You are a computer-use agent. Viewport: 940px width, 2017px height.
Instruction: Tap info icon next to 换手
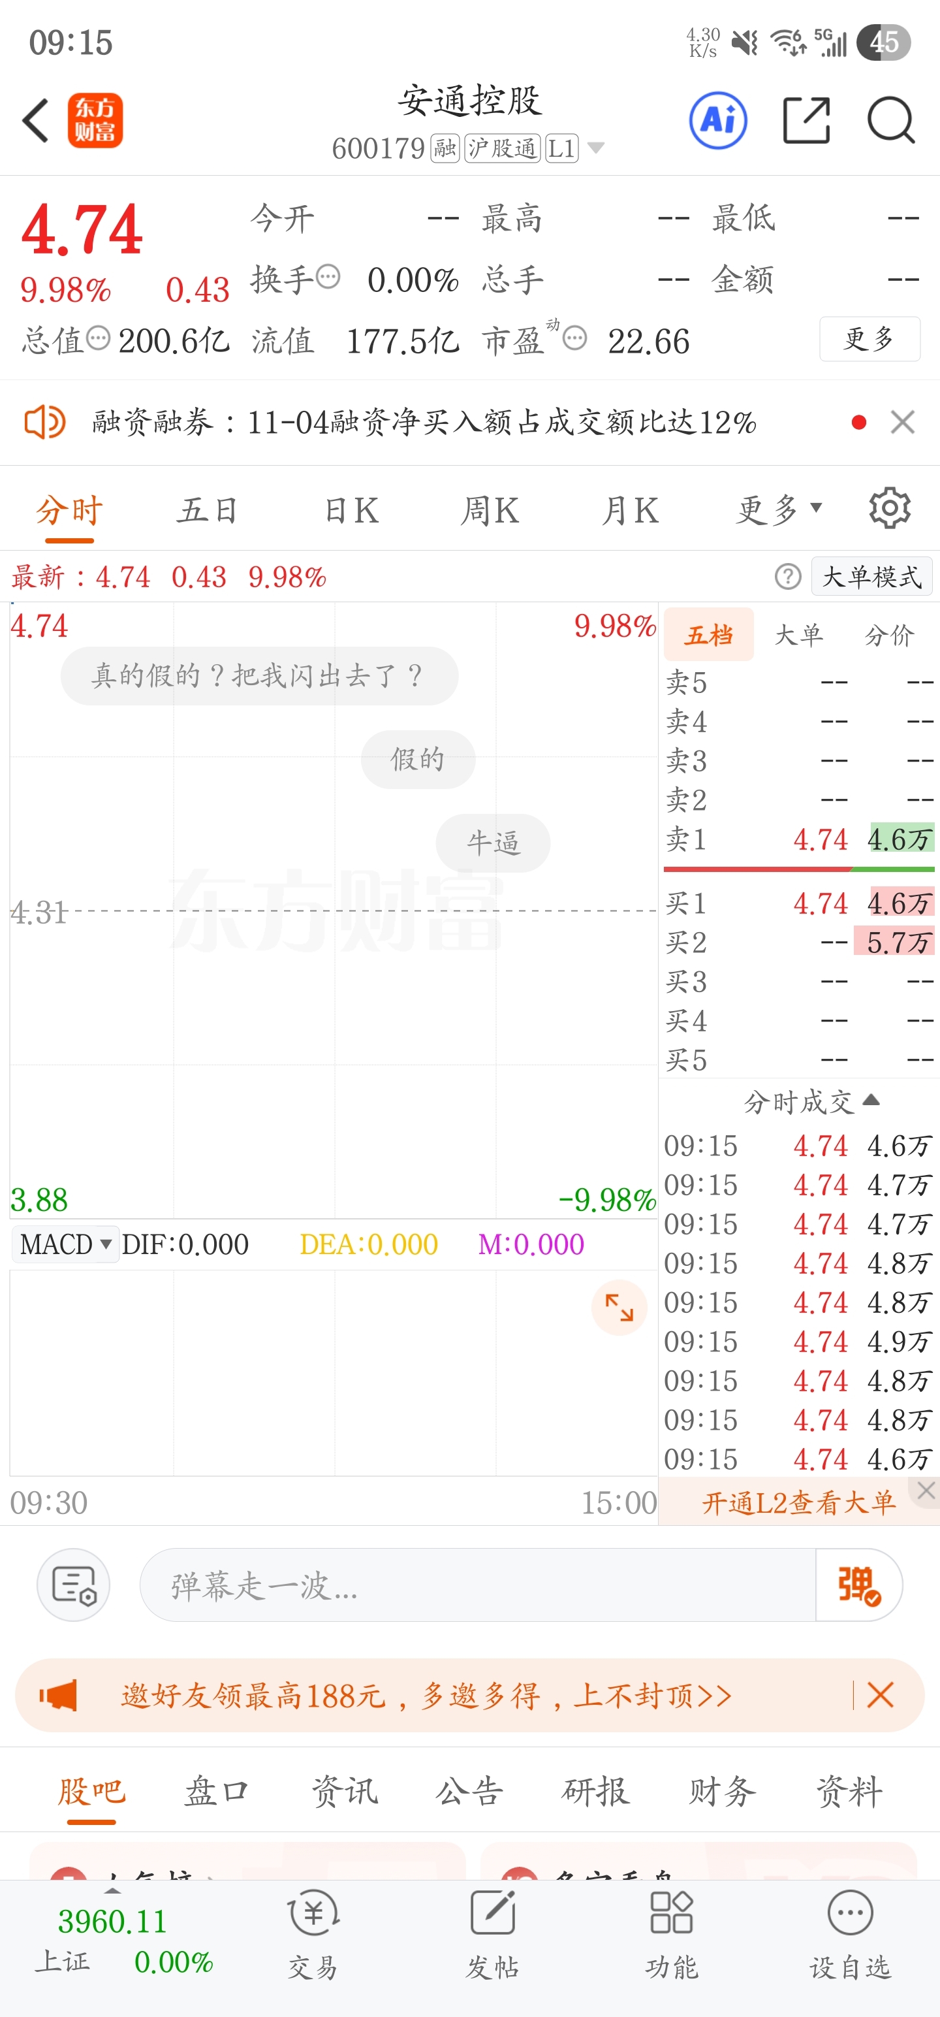pyautogui.click(x=329, y=277)
